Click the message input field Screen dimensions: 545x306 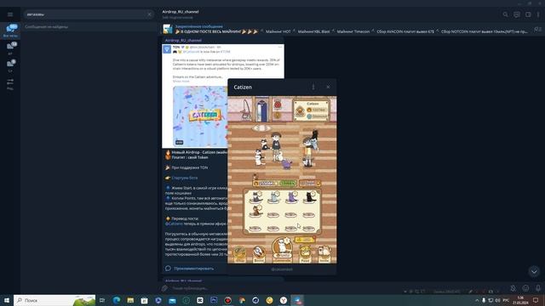click(x=285, y=288)
